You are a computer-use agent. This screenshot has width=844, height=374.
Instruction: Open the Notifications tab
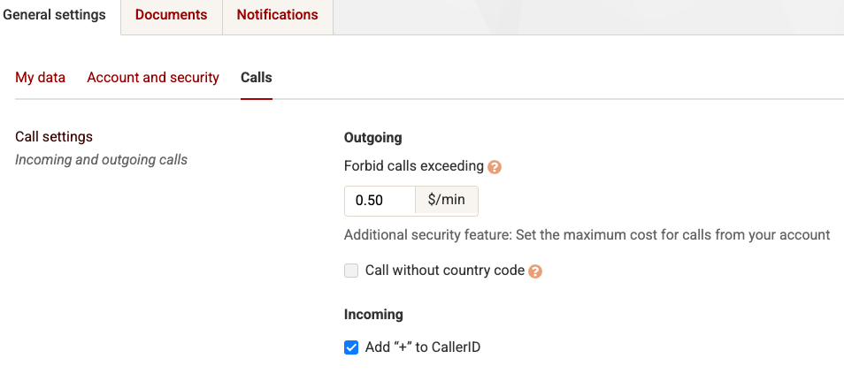pos(277,15)
